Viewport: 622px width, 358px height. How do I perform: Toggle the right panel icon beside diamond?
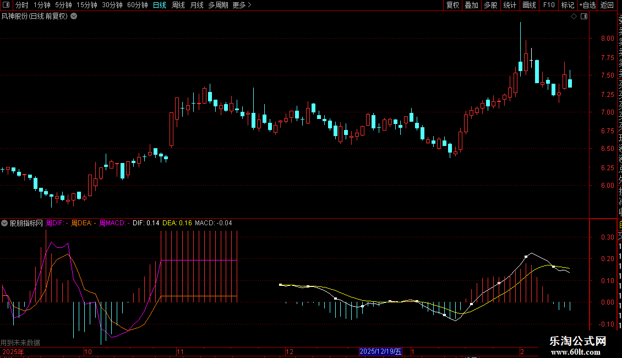[x=584, y=17]
